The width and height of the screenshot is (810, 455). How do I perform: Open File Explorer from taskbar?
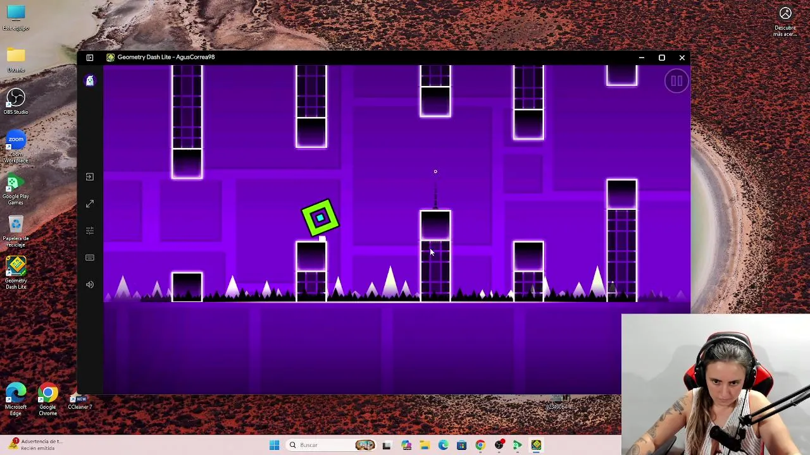pos(425,445)
